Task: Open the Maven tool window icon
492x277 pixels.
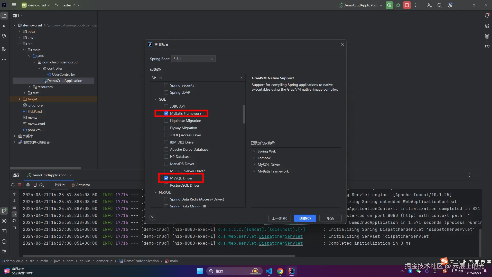Action: click(x=487, y=46)
